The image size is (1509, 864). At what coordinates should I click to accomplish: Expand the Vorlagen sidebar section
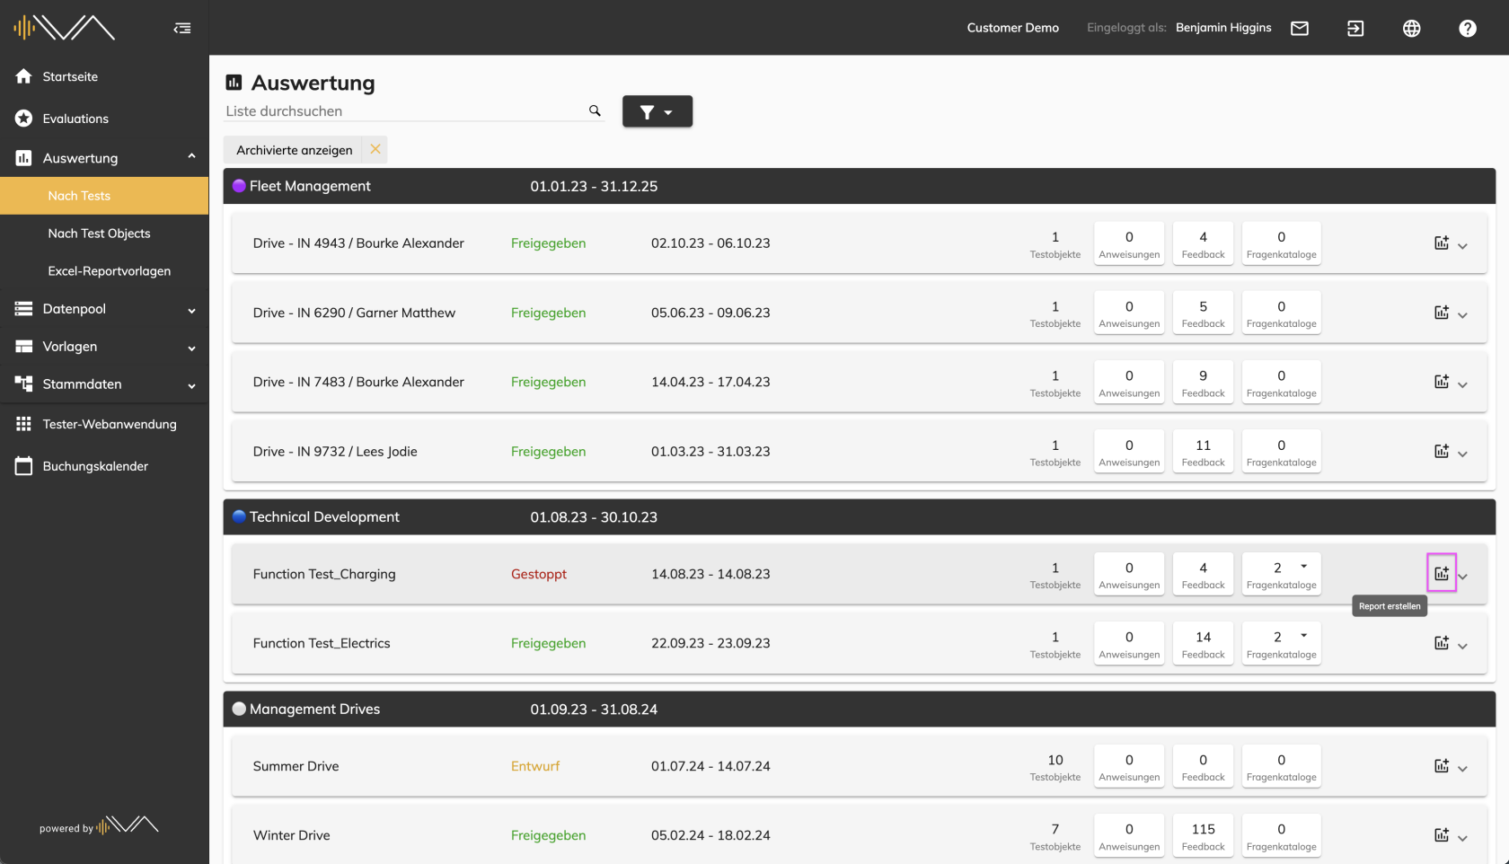click(191, 348)
